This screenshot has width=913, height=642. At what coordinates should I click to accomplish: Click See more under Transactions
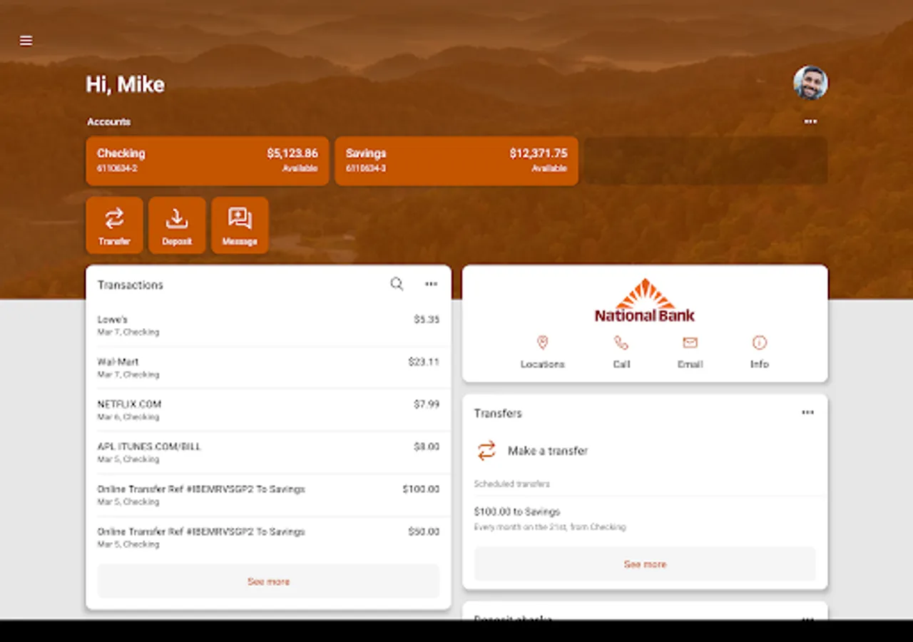[x=268, y=581]
